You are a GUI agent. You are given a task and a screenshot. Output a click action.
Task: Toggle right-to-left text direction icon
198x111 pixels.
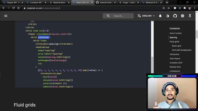(190, 16)
